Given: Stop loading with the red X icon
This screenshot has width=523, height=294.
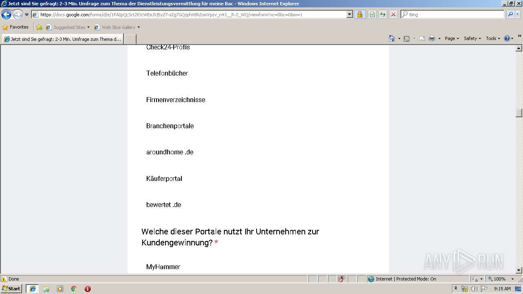Looking at the screenshot, I should (x=393, y=14).
